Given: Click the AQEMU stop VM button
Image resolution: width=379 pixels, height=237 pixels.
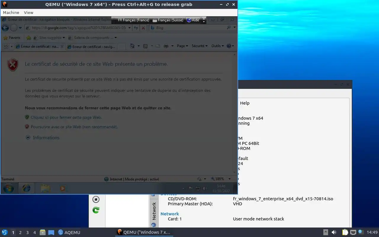Looking at the screenshot, I should [x=96, y=199].
